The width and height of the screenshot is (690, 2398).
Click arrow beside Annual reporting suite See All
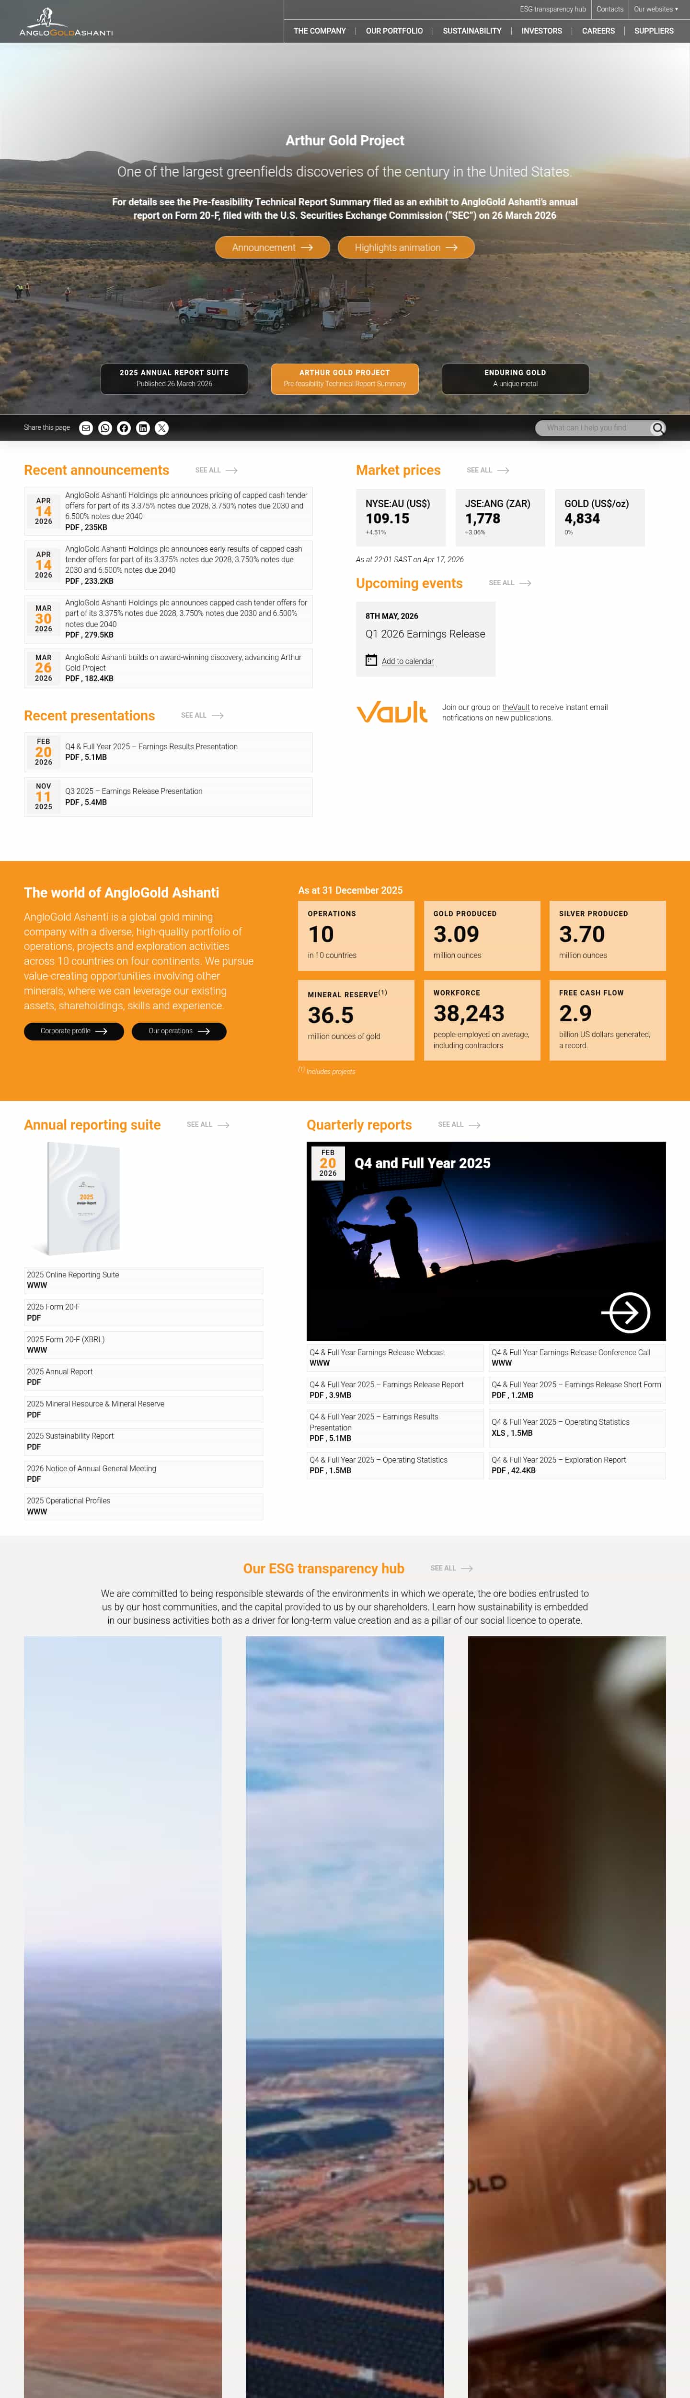[x=223, y=1125]
